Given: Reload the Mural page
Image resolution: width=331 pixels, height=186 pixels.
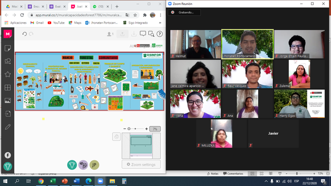Looking at the screenshot, I should coord(22,15).
